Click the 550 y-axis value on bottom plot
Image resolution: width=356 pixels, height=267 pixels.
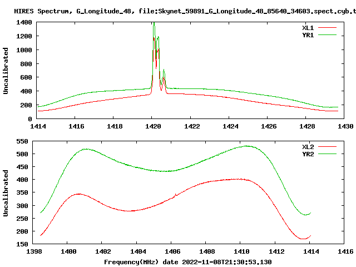point(22,141)
